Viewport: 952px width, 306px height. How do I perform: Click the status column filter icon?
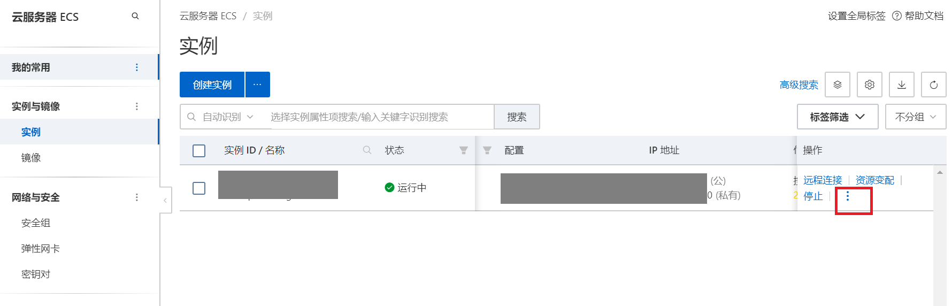tap(464, 150)
